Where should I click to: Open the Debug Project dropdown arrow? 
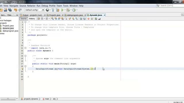[71, 10]
